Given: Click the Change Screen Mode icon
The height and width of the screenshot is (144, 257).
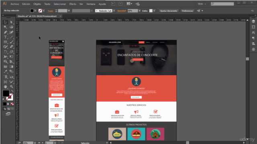Looking at the screenshot, I should [x=8, y=114].
